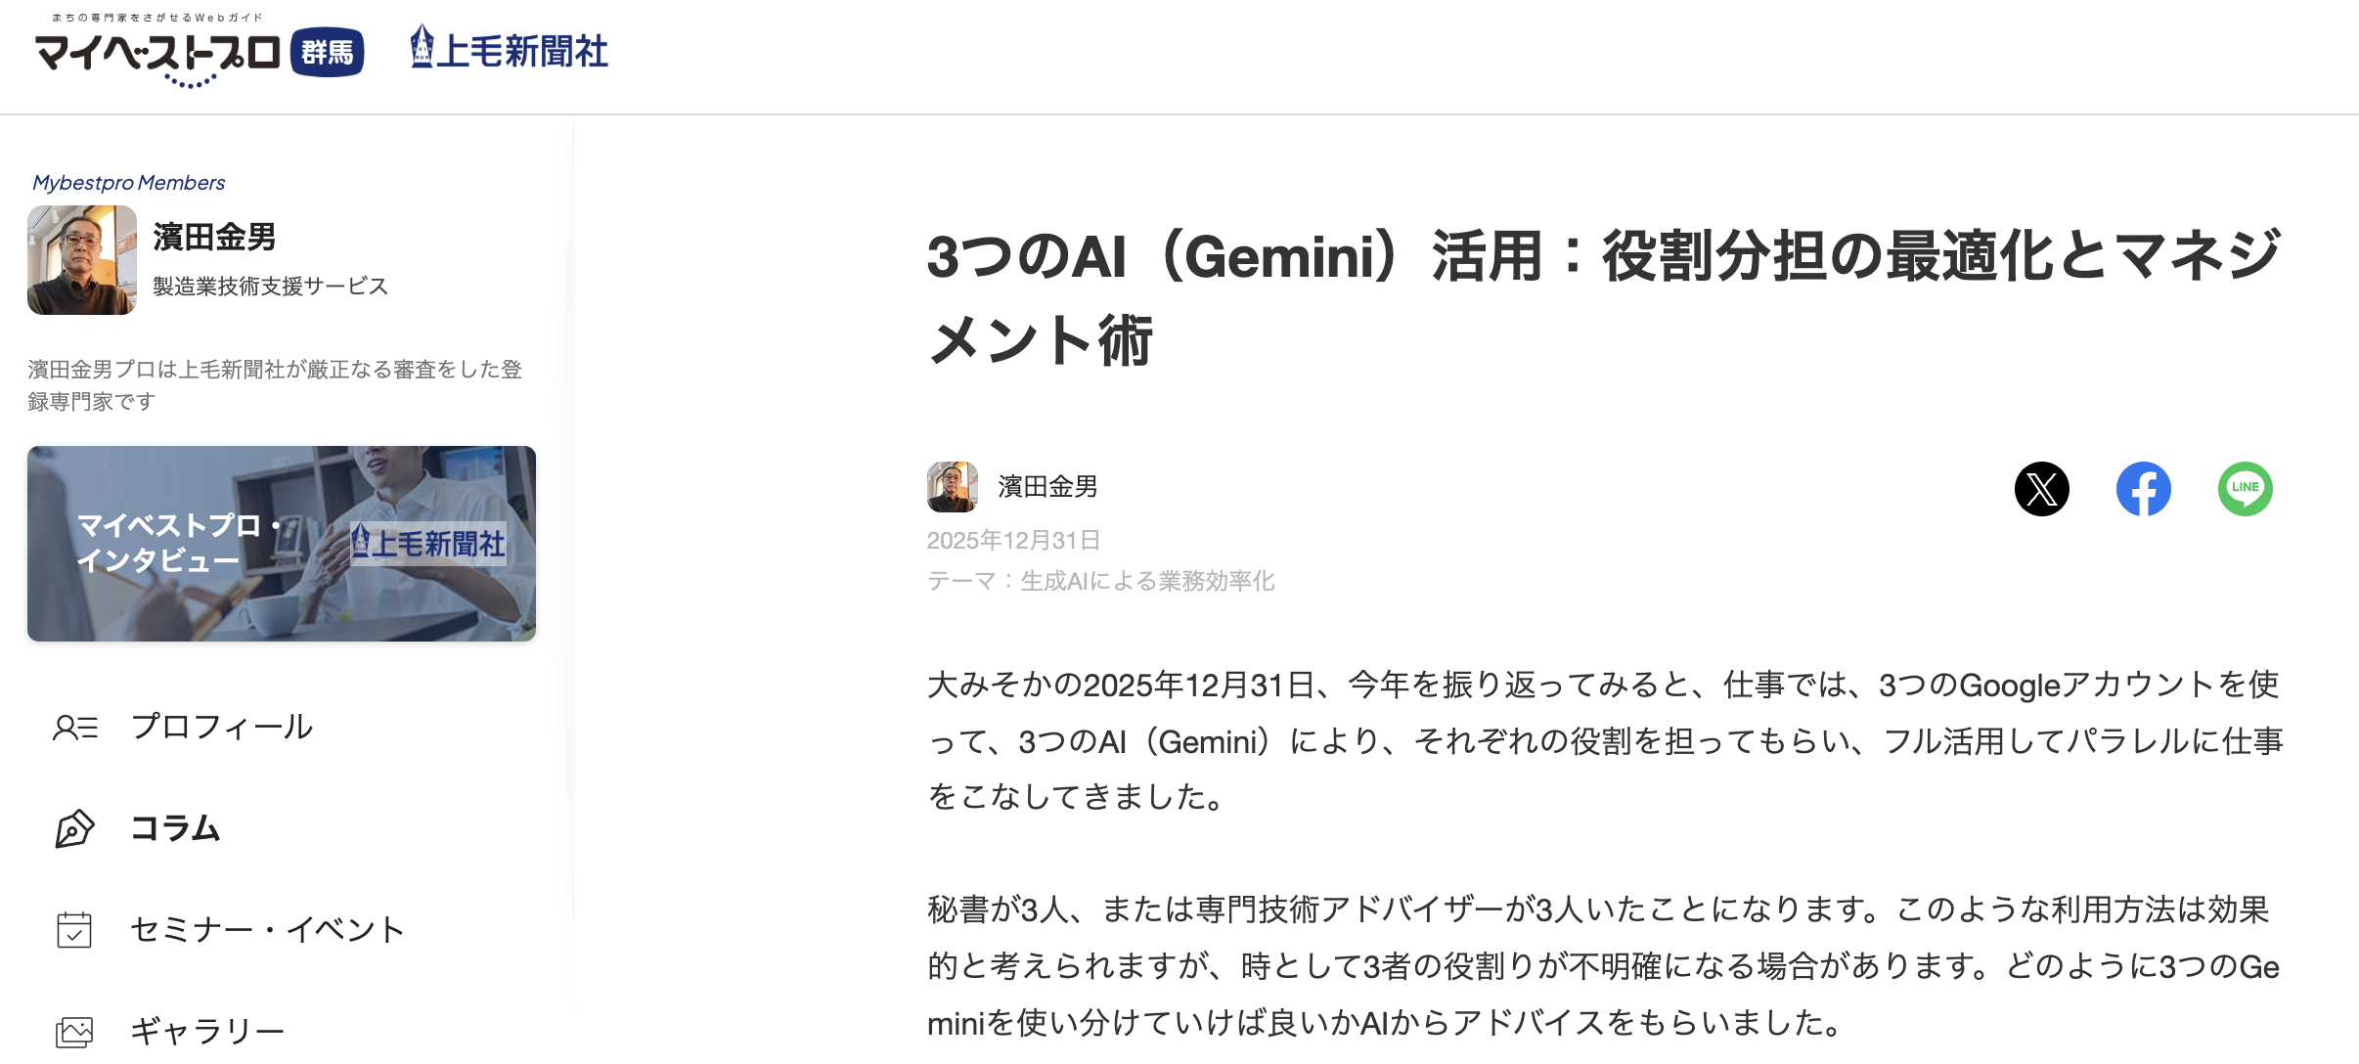This screenshot has width=2359, height=1064.
Task: Share the article on X (Twitter)
Action: click(x=2041, y=489)
